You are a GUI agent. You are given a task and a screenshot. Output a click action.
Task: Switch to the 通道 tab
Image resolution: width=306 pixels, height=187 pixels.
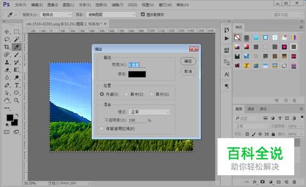(x=251, y=109)
